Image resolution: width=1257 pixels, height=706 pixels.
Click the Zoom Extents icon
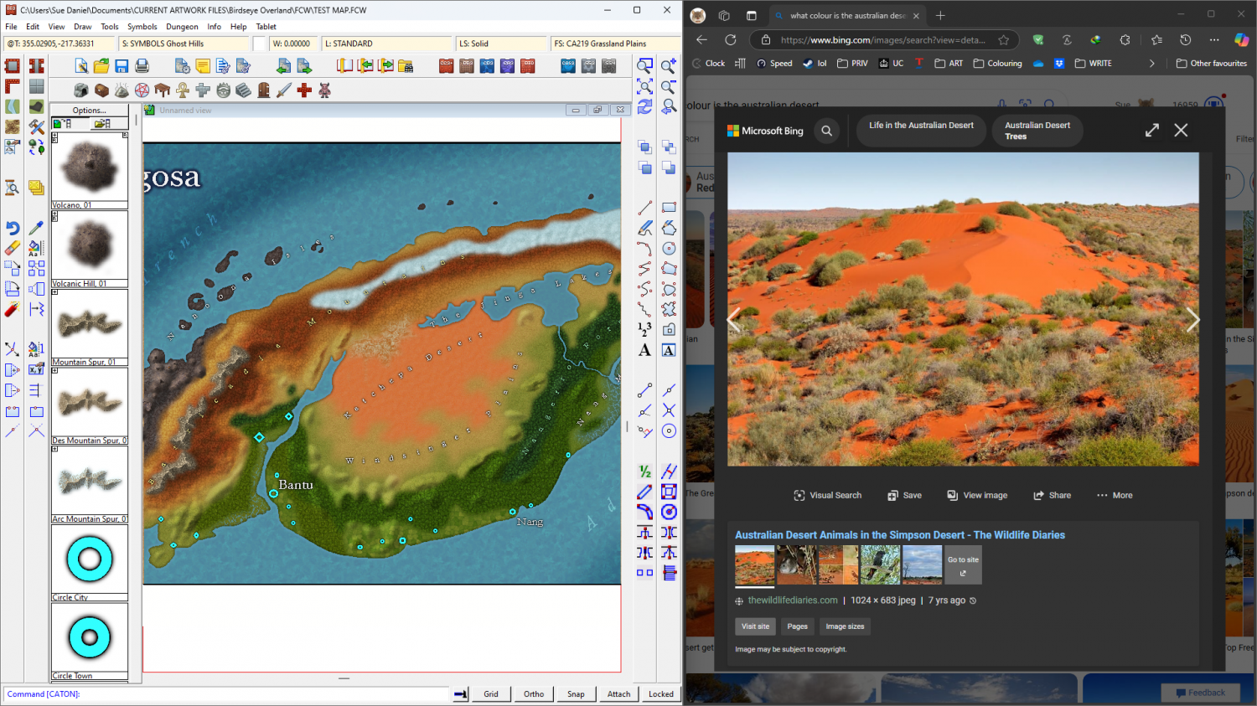644,86
